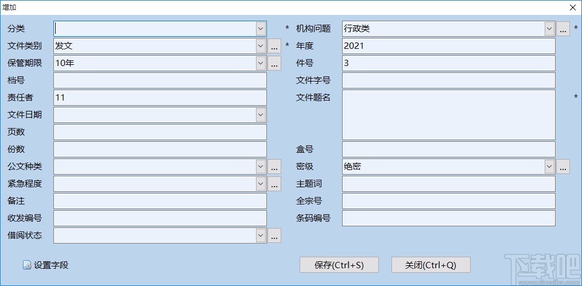Click into the 份数 input field

160,149
